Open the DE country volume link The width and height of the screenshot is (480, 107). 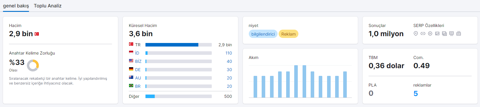pos(138,70)
